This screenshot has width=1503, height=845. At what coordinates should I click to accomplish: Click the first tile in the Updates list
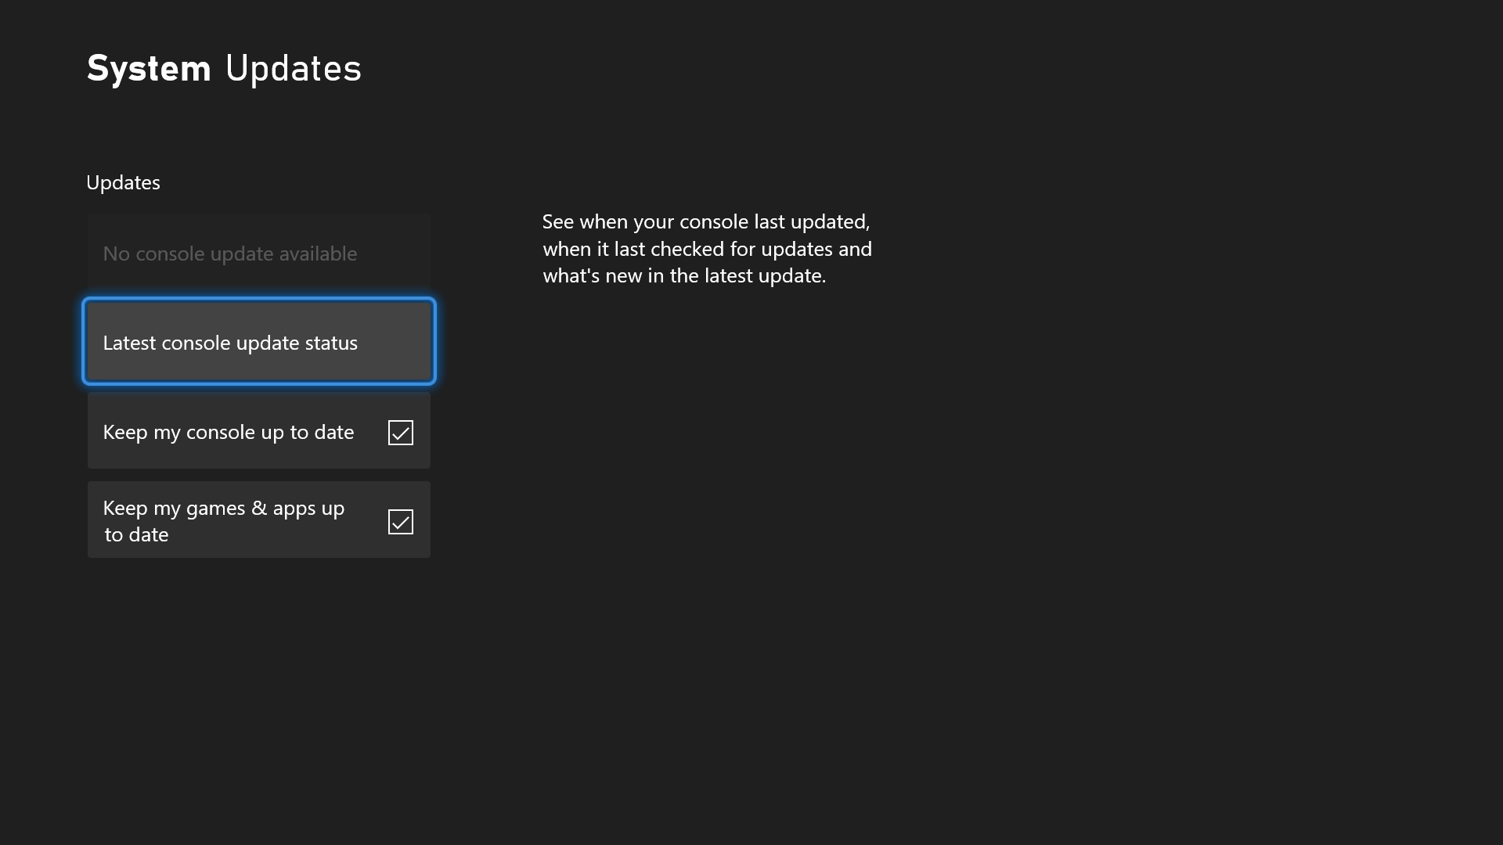point(258,253)
